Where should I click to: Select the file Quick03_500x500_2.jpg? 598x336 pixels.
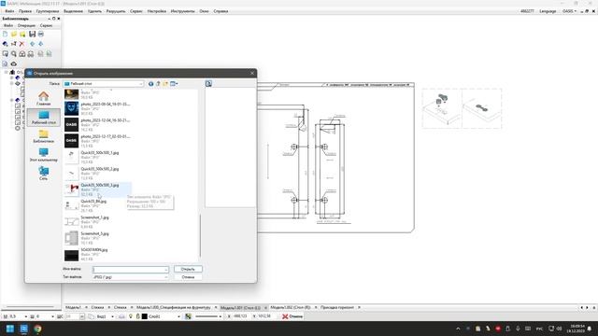(97, 174)
